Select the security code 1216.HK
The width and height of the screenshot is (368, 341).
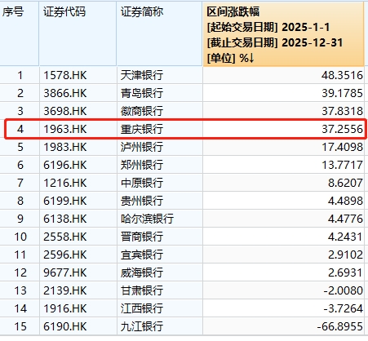pyautogui.click(x=65, y=183)
